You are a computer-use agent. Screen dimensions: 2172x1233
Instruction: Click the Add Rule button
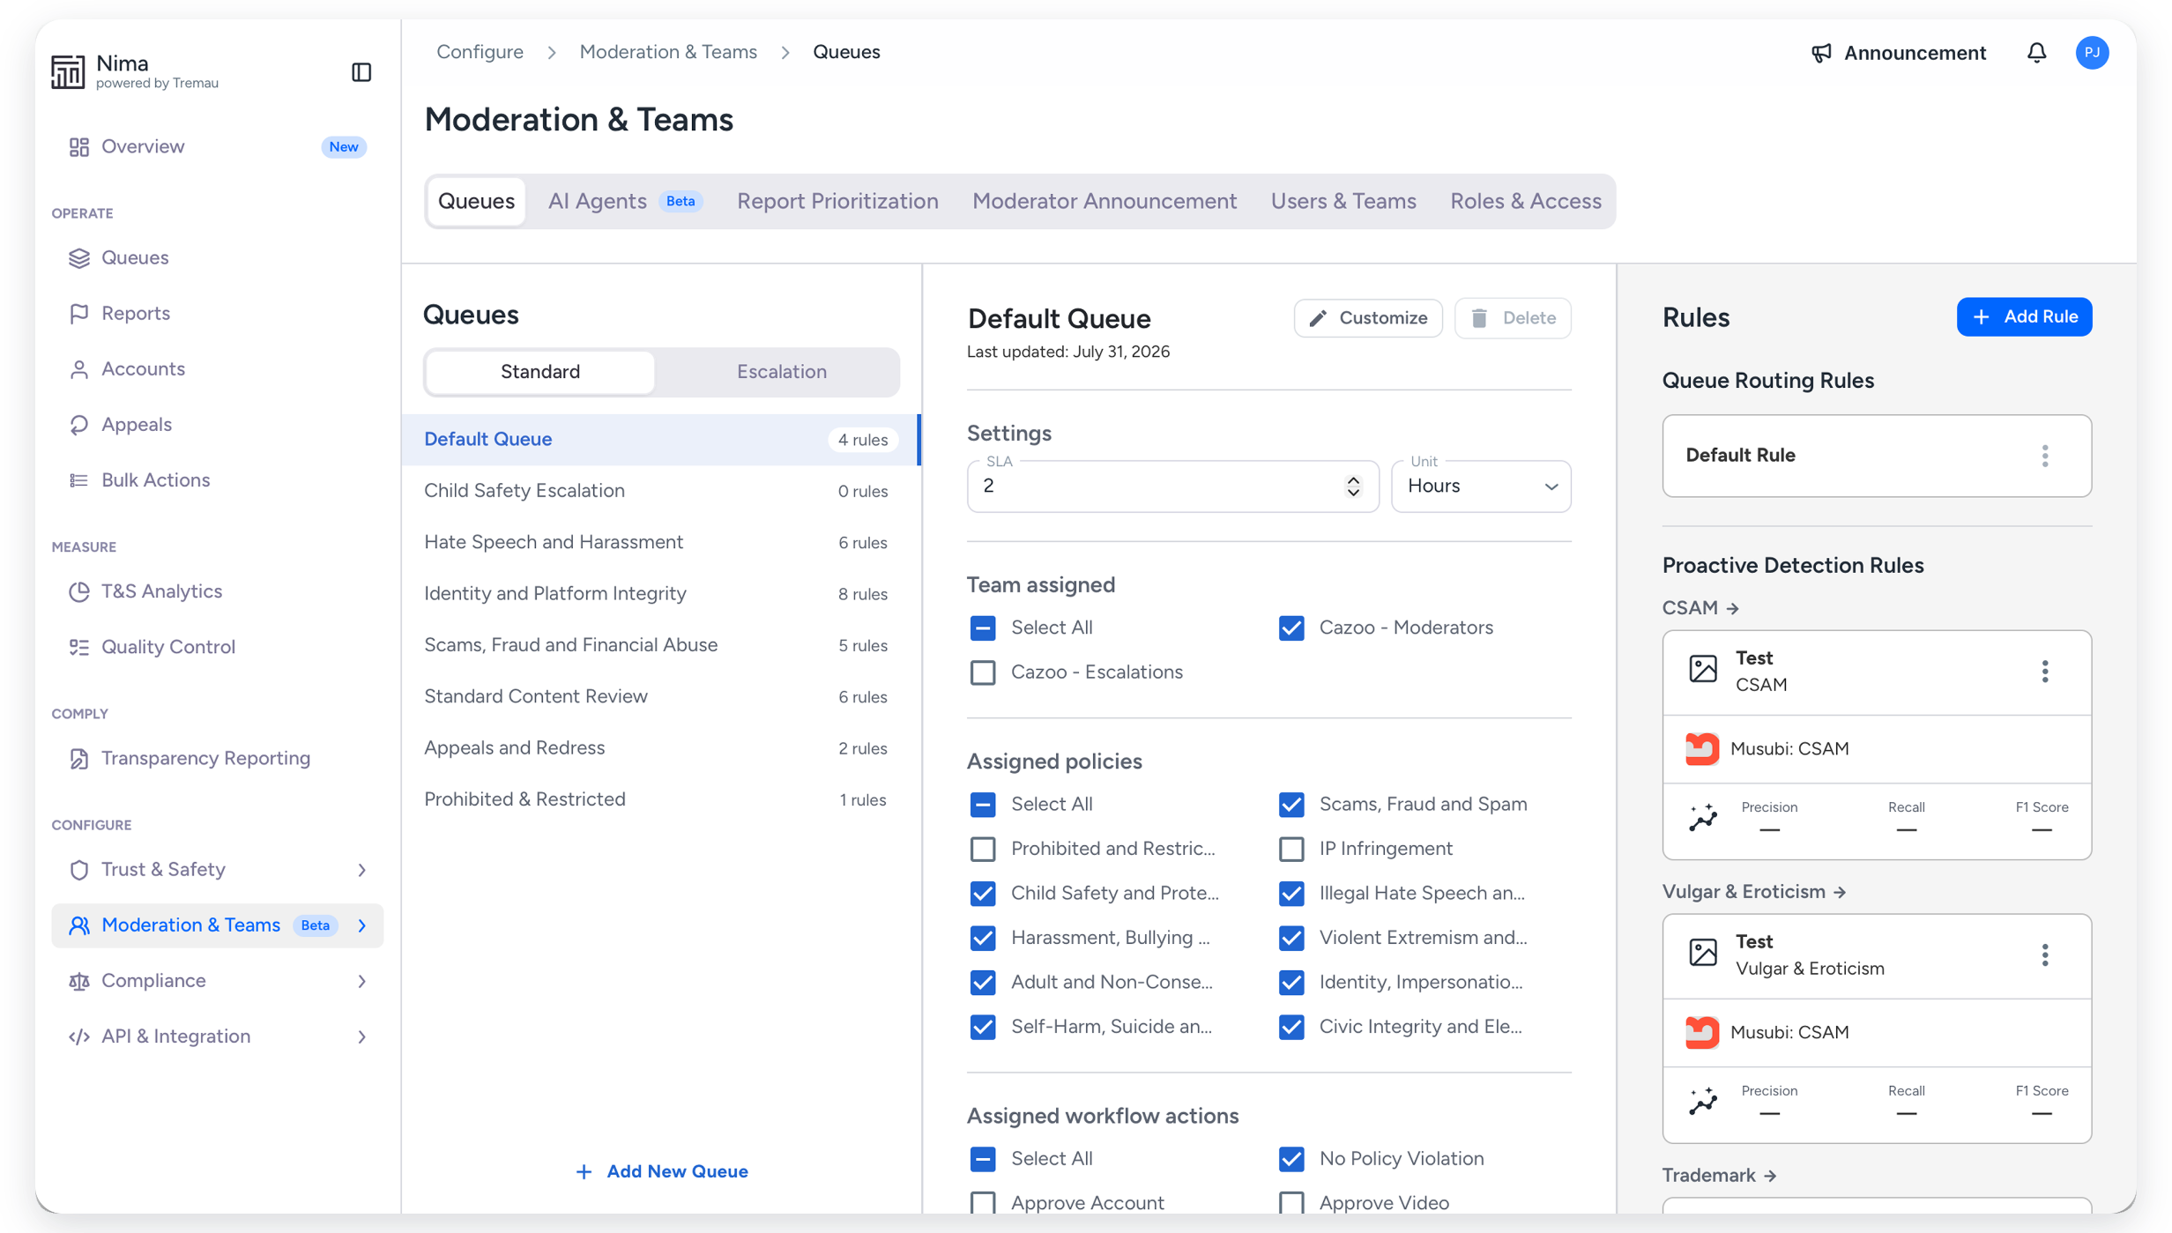pos(2024,316)
